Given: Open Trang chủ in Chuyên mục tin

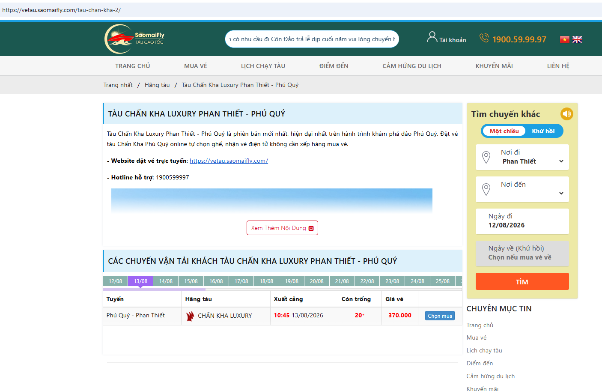Looking at the screenshot, I should pos(480,325).
